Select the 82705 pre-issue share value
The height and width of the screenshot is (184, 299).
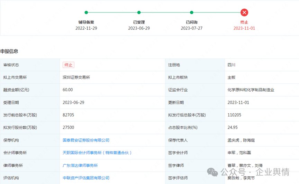(x=68, y=115)
